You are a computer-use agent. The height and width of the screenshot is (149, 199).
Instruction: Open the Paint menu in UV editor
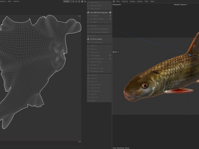point(10,1)
